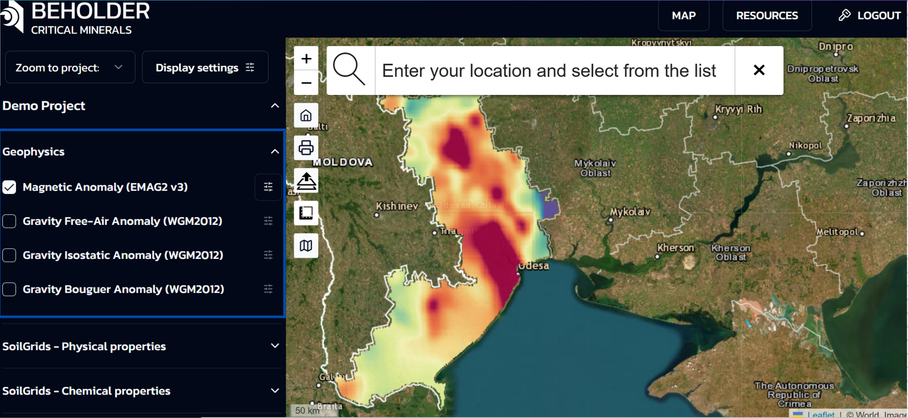This screenshot has height=418, width=908.
Task: Enable Gravity Free-Air Anomaly layer
Action: click(9, 221)
